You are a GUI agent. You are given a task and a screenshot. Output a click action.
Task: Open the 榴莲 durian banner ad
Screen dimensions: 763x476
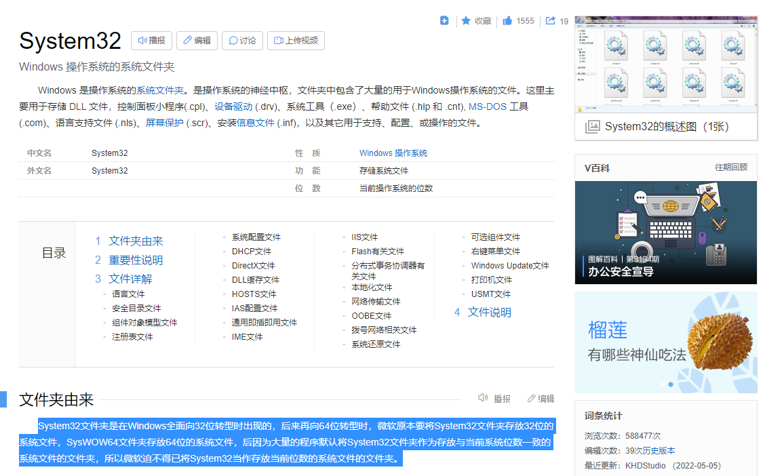pyautogui.click(x=666, y=342)
